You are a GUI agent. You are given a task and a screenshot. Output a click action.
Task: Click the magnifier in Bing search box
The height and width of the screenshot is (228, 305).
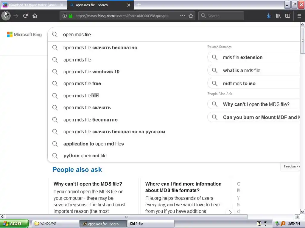pyautogui.click(x=55, y=34)
